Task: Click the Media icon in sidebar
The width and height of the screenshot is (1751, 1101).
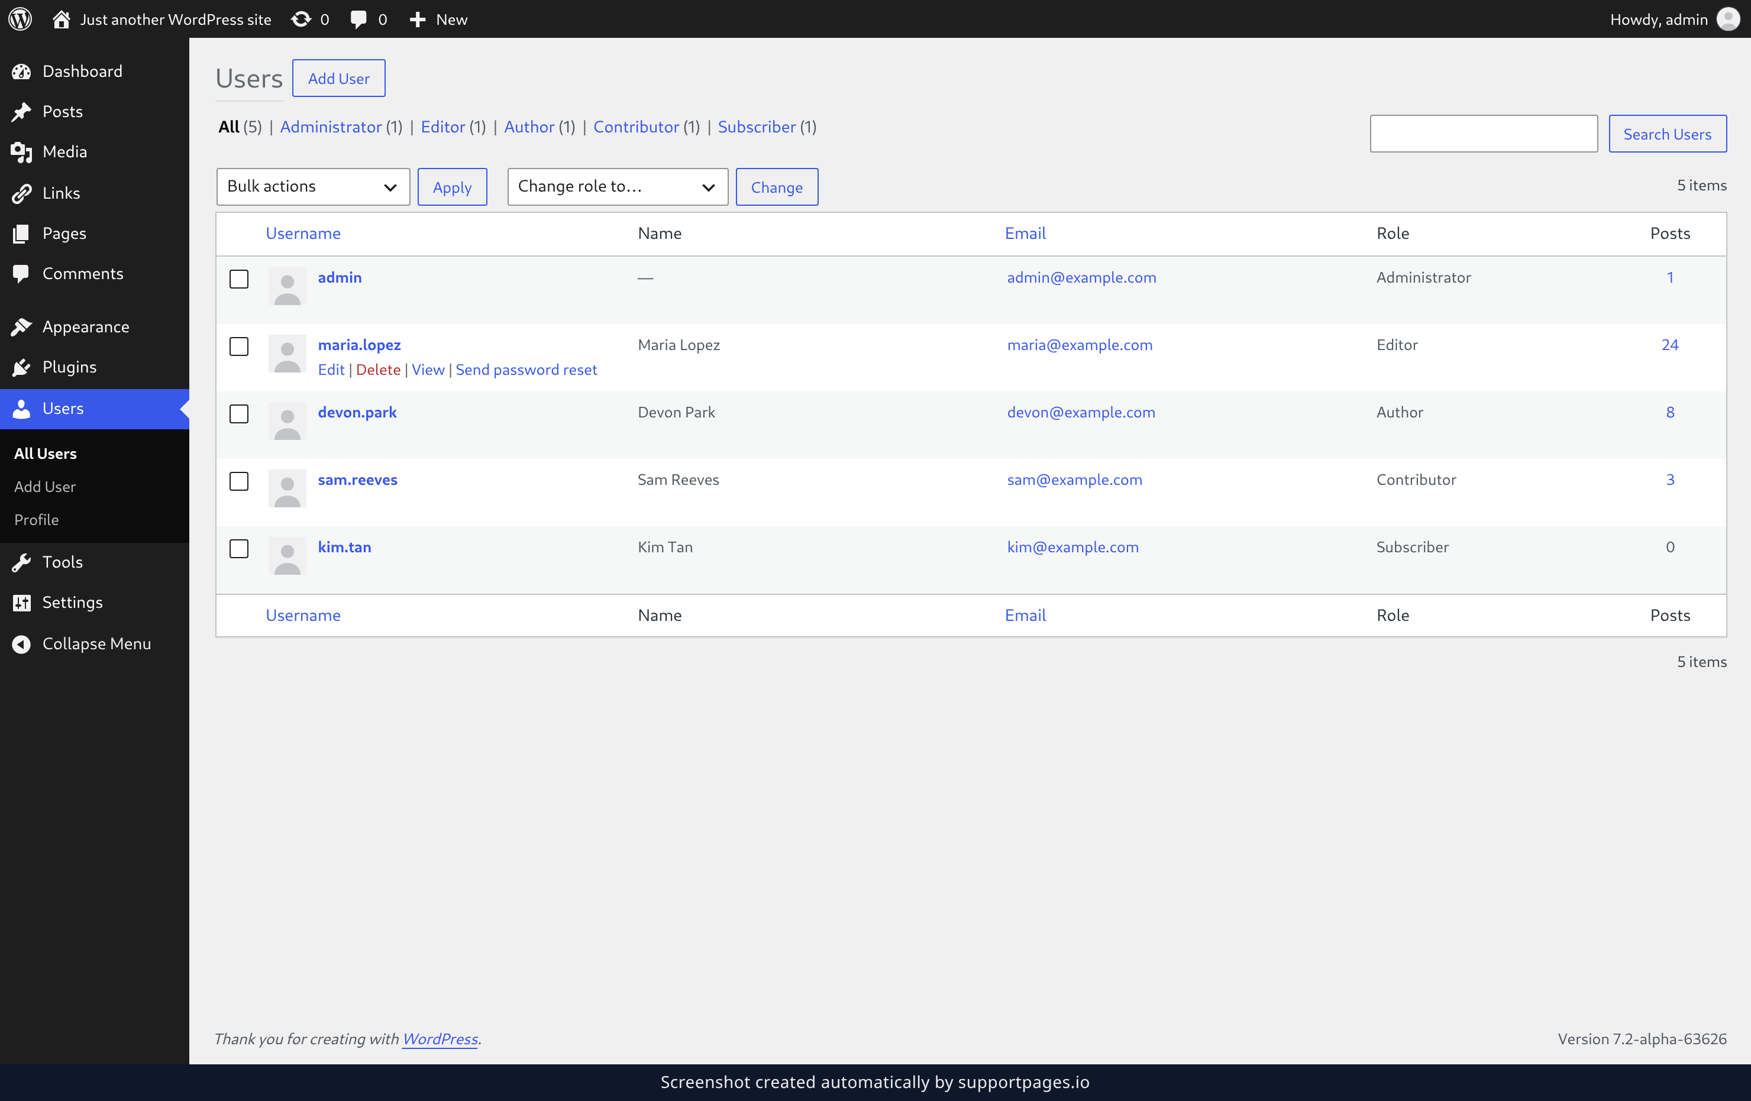Action: [x=22, y=152]
